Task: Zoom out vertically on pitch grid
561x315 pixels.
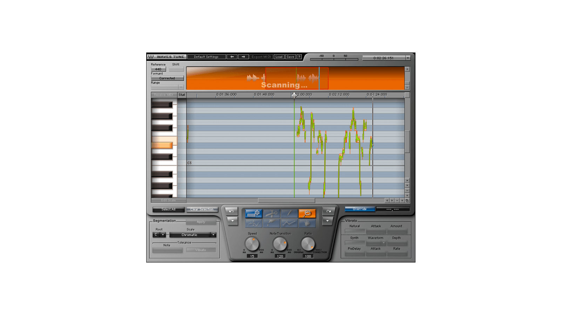Action: [x=407, y=190]
